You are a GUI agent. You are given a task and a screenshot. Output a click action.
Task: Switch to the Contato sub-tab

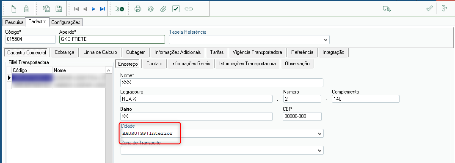tap(154, 64)
